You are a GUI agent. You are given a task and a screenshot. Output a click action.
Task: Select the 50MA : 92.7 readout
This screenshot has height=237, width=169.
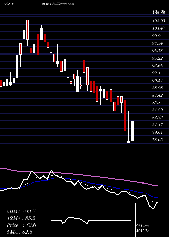pos(22,212)
